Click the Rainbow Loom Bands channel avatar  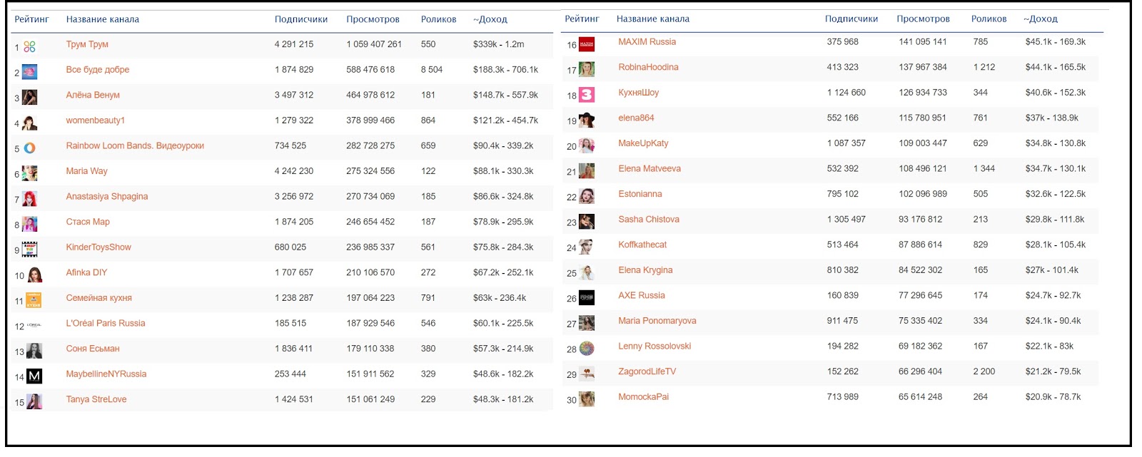pos(29,148)
